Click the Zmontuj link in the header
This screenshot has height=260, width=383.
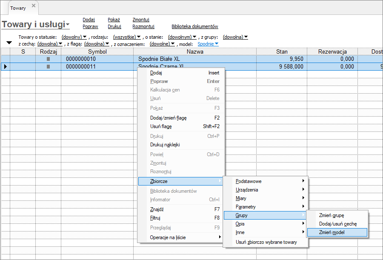coord(141,20)
